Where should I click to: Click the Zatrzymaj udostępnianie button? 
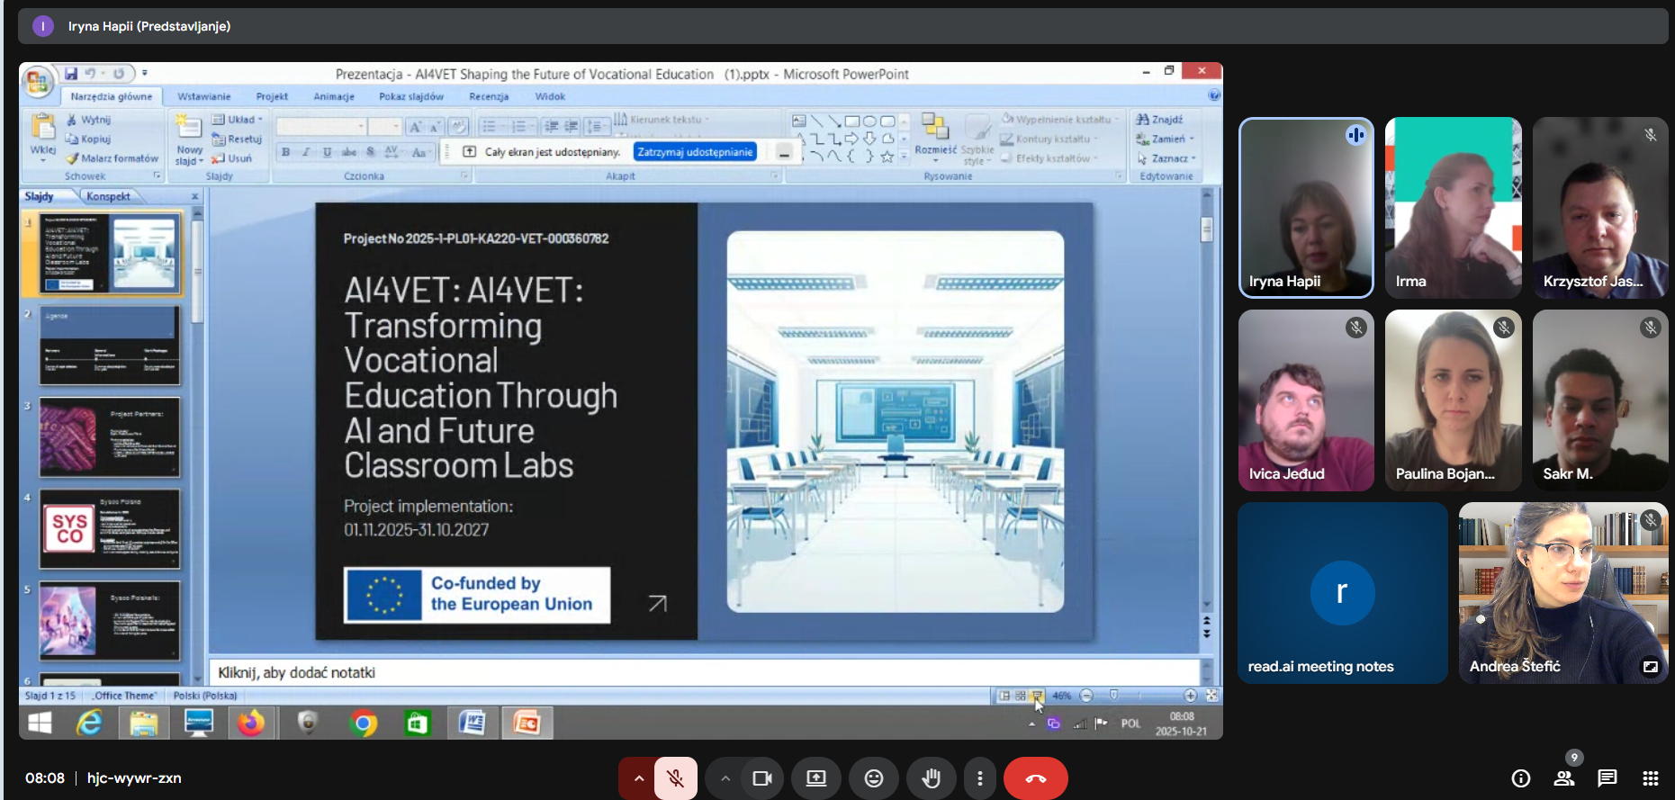tap(694, 152)
